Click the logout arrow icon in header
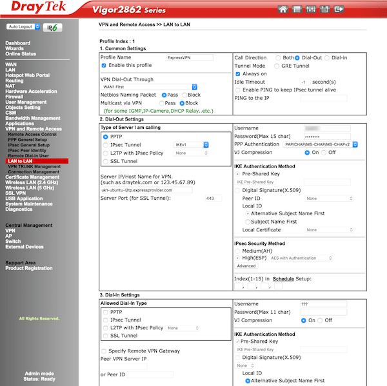The height and width of the screenshot is (386, 387). [339, 10]
